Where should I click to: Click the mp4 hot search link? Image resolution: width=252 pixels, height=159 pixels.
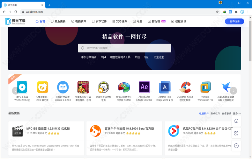tap(103, 57)
